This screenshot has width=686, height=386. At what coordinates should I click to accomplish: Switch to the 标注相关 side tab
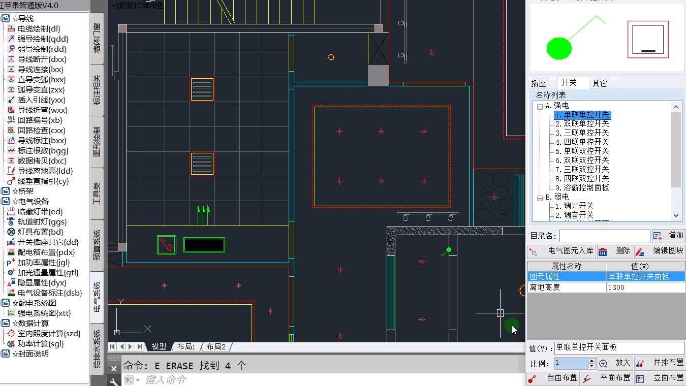(97, 90)
